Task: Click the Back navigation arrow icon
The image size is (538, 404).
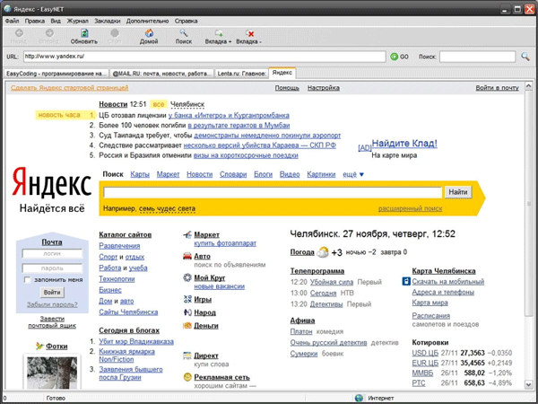Action: click(19, 33)
